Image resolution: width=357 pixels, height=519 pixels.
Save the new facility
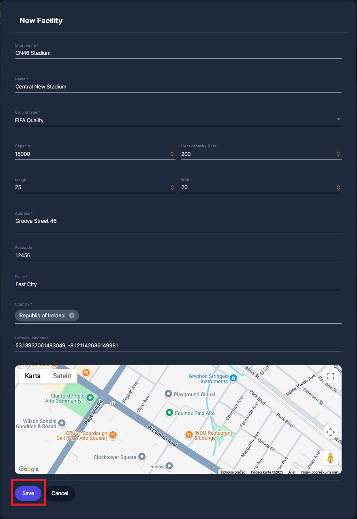point(28,493)
